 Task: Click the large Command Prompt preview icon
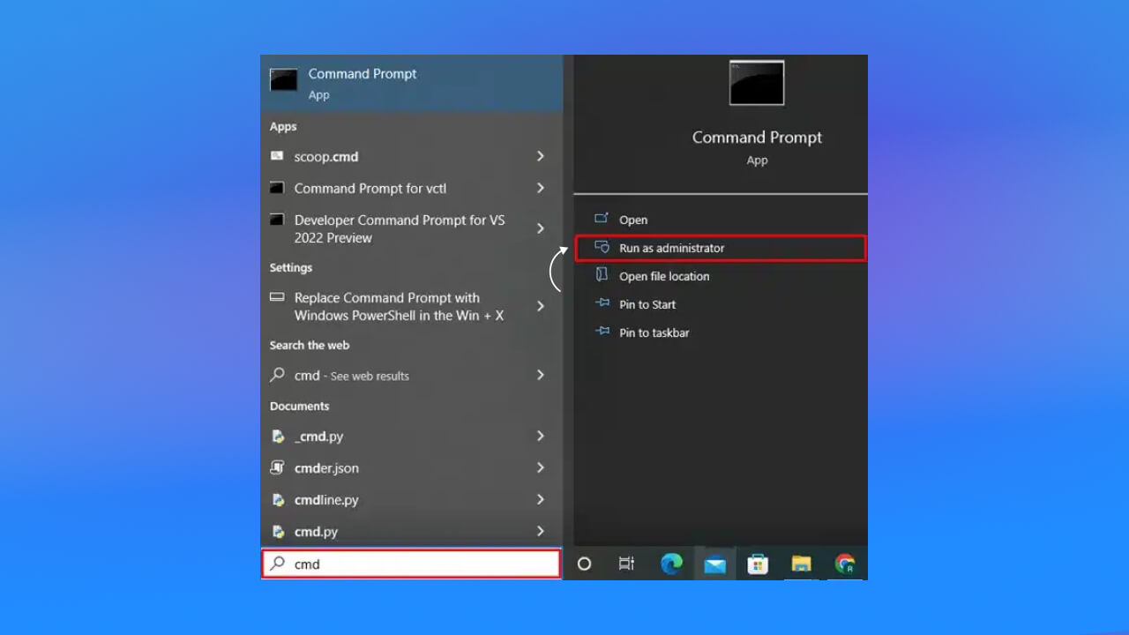pyautogui.click(x=757, y=83)
